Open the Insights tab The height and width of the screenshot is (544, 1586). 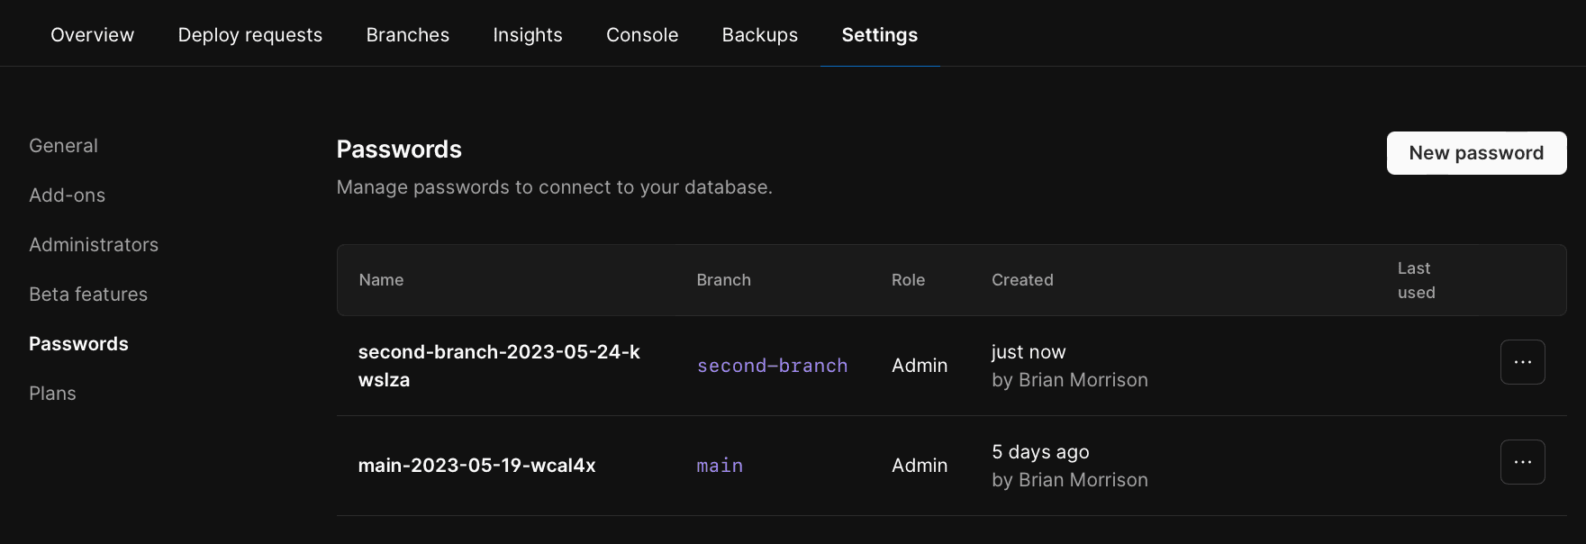[527, 35]
